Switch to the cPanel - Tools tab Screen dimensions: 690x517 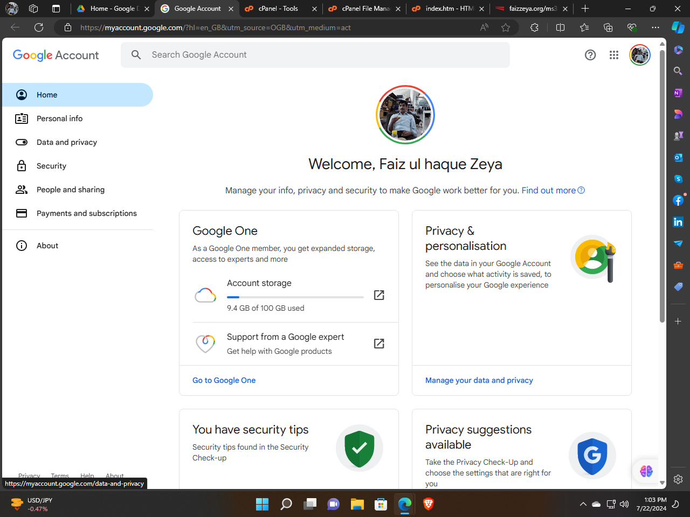click(x=278, y=9)
